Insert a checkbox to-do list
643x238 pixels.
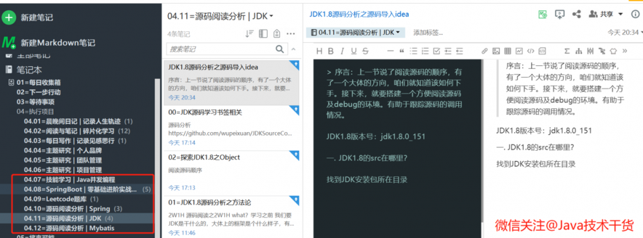(436, 51)
